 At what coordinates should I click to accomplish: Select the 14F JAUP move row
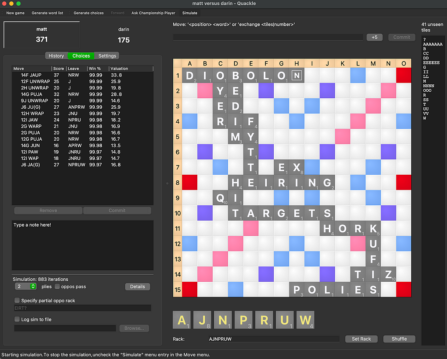83,75
